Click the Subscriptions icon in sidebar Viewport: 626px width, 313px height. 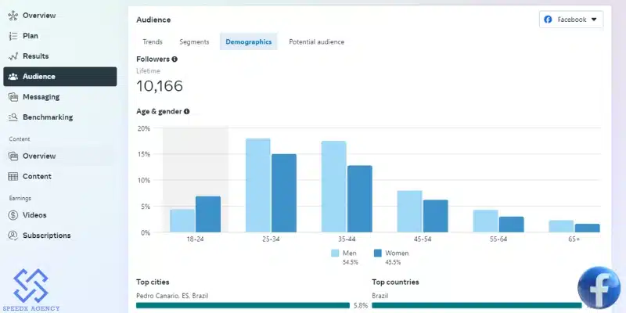click(x=13, y=236)
